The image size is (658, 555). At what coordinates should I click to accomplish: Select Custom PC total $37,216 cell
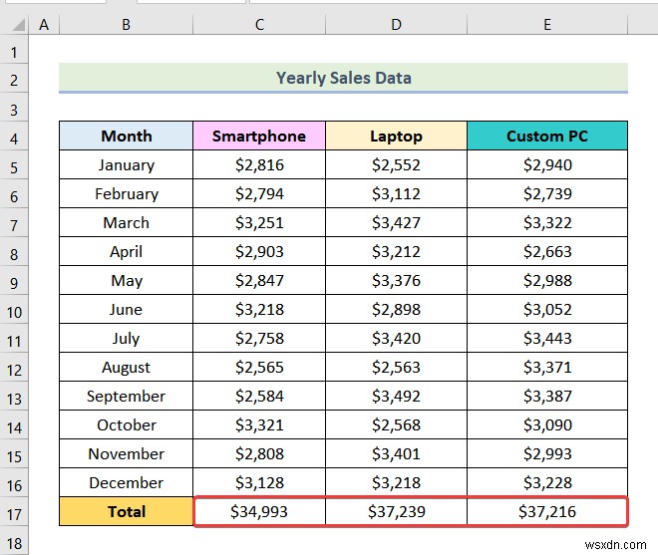pos(546,512)
